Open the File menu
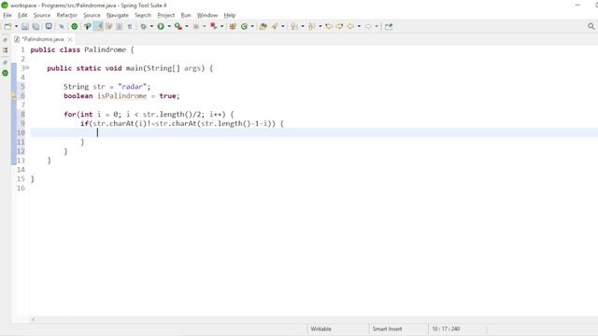Image resolution: width=598 pixels, height=336 pixels. 7,15
